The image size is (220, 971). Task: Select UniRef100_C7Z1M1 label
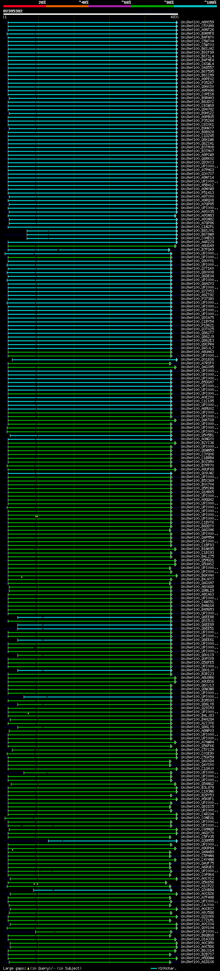point(197,920)
